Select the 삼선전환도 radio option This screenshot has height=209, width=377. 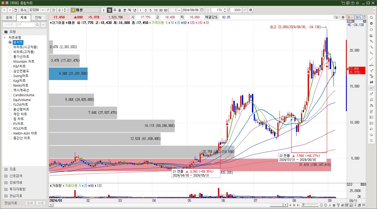(x=10, y=71)
